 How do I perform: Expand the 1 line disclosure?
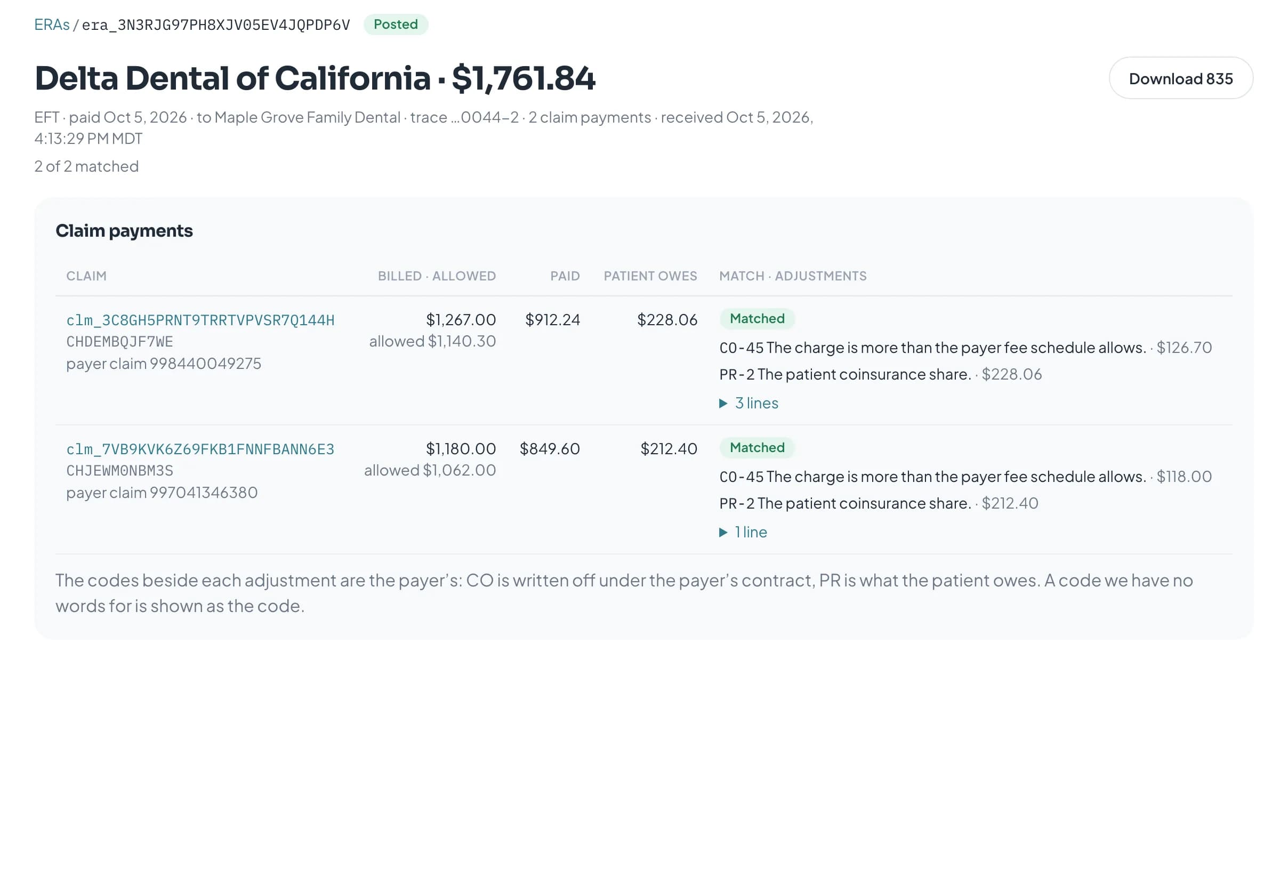(x=743, y=532)
